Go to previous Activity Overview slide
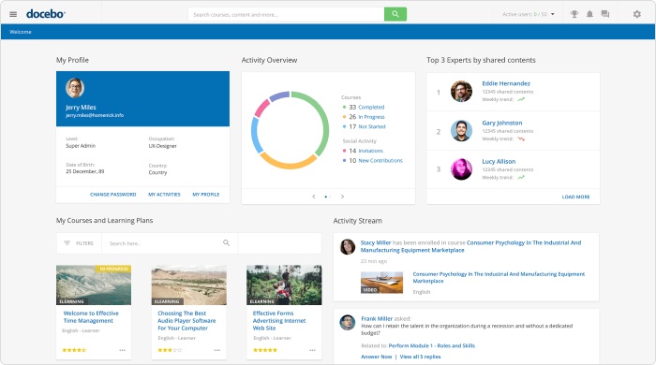Image resolution: width=656 pixels, height=365 pixels. coord(314,197)
